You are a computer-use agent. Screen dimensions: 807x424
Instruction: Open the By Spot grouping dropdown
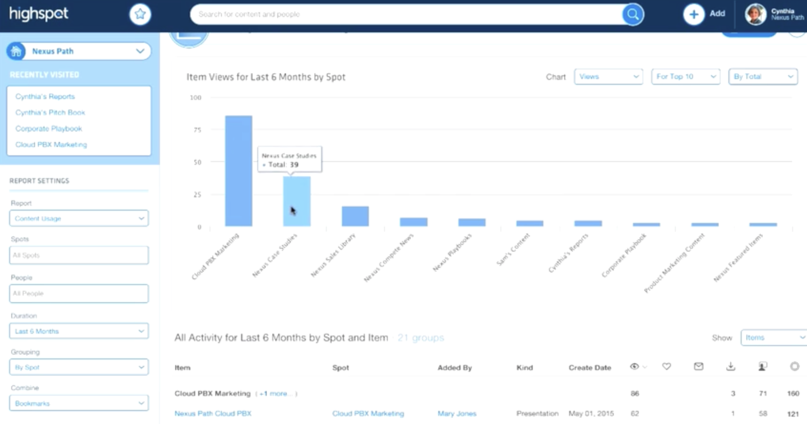click(79, 367)
